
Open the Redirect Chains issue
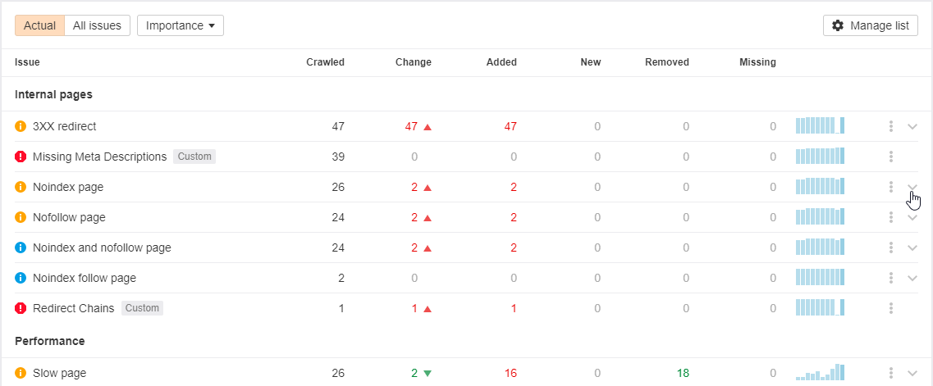tap(74, 308)
